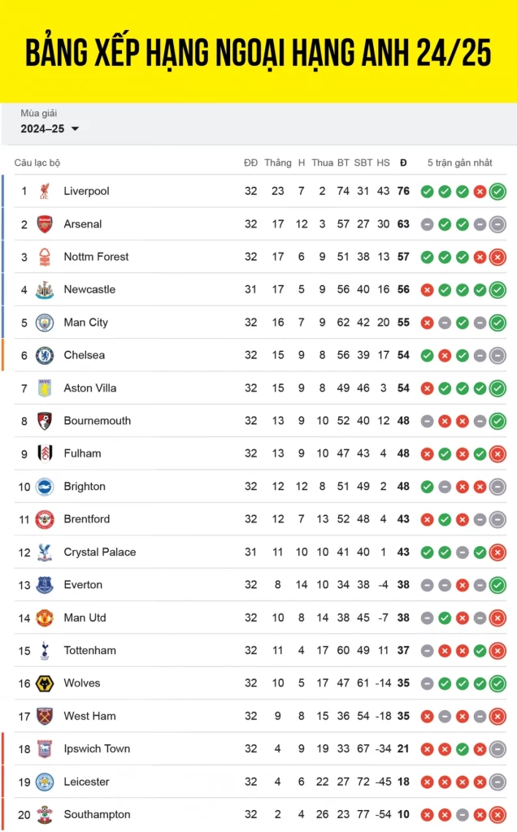Click Everton's most recent win indicator
Viewport: 517px width, 832px height.
[x=497, y=585]
